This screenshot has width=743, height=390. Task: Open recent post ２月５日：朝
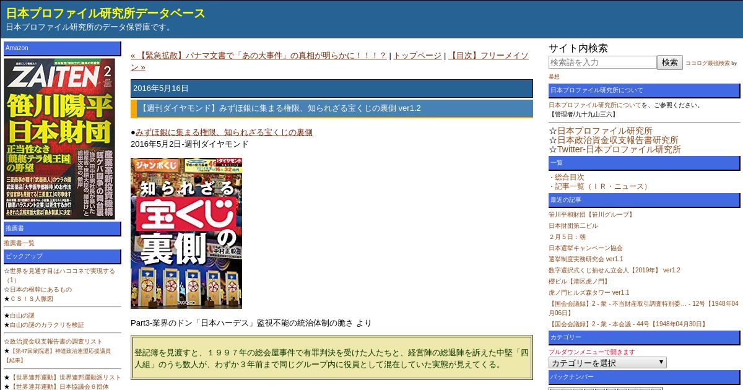pos(567,237)
